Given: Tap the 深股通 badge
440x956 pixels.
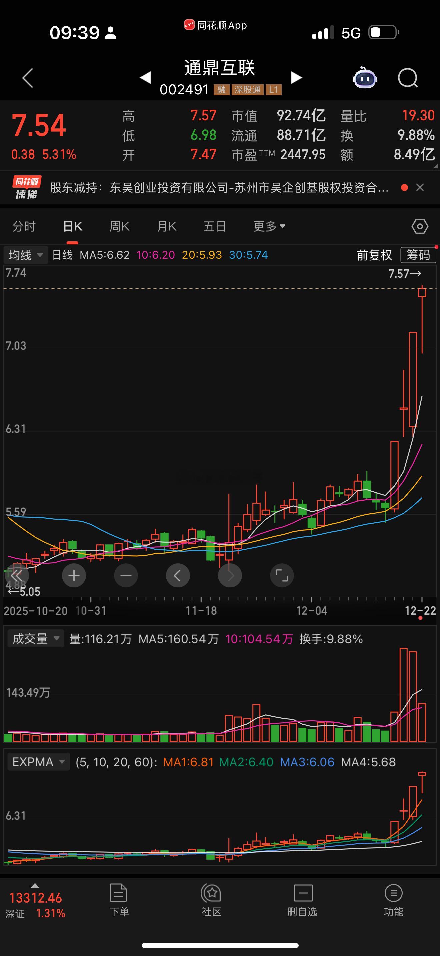Looking at the screenshot, I should (x=247, y=90).
